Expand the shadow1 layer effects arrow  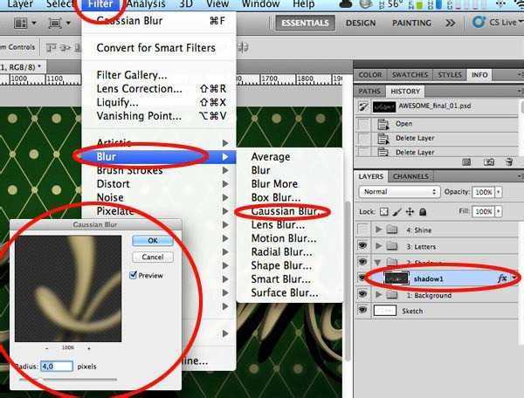point(514,278)
